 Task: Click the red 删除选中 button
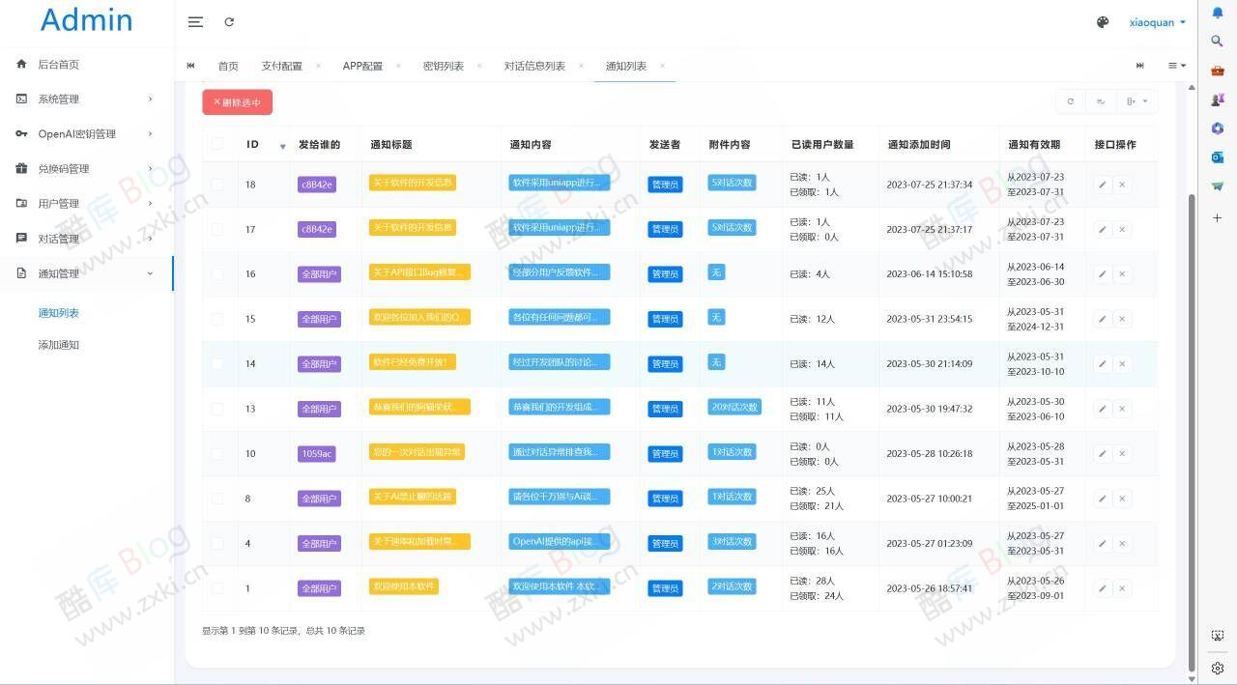coord(237,101)
